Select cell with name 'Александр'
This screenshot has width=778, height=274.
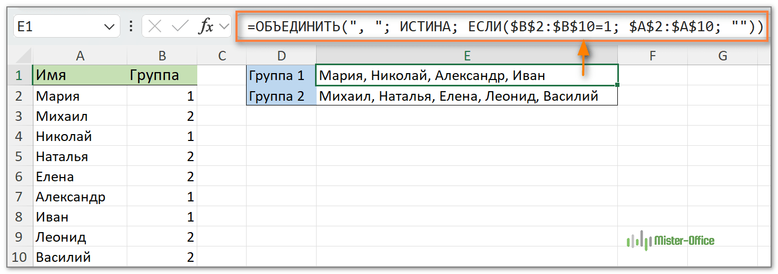coord(80,197)
